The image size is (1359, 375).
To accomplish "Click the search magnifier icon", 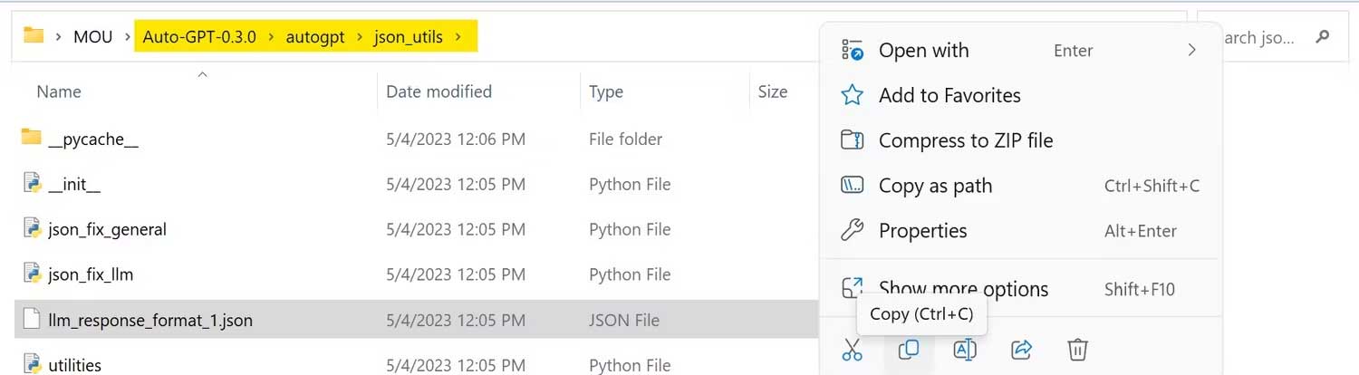I will pos(1322,37).
